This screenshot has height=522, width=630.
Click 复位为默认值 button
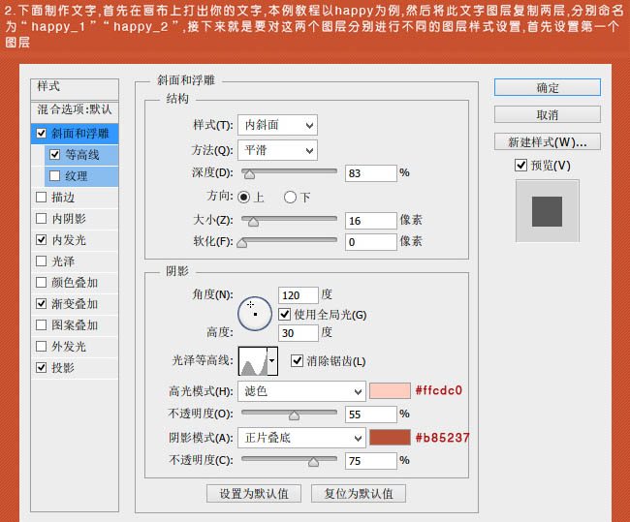pos(359,494)
